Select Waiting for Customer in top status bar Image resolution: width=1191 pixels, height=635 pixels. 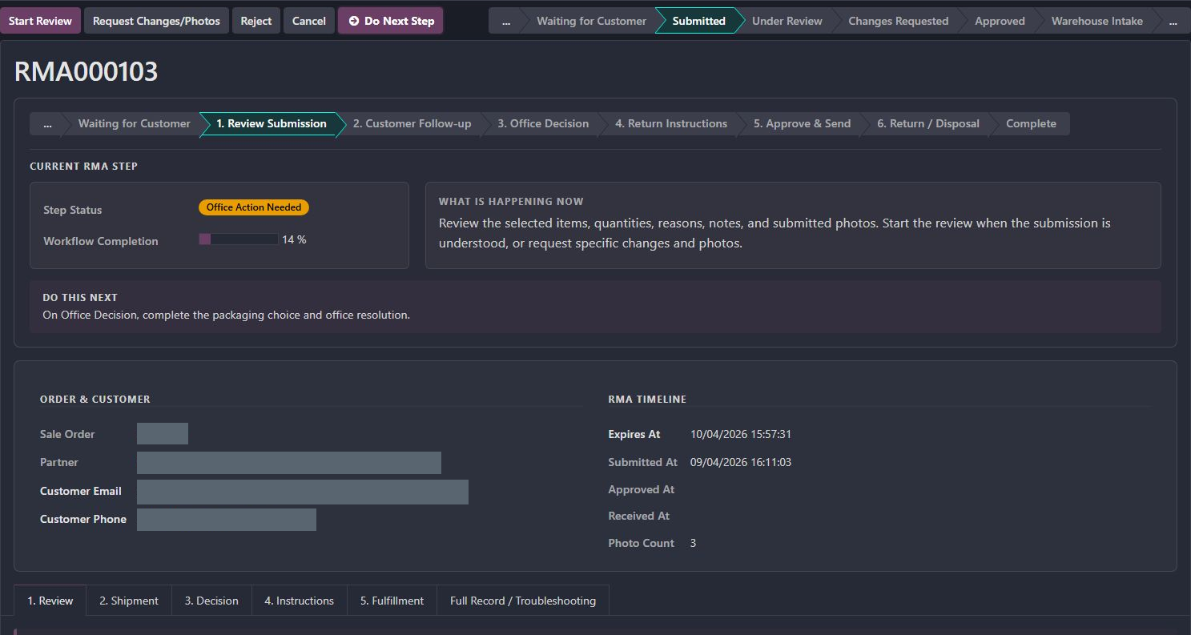[x=591, y=21]
